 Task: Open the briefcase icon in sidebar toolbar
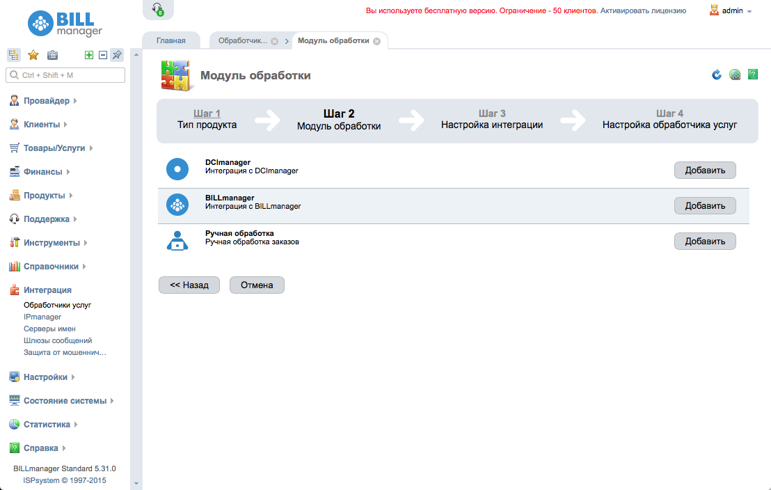pos(52,55)
